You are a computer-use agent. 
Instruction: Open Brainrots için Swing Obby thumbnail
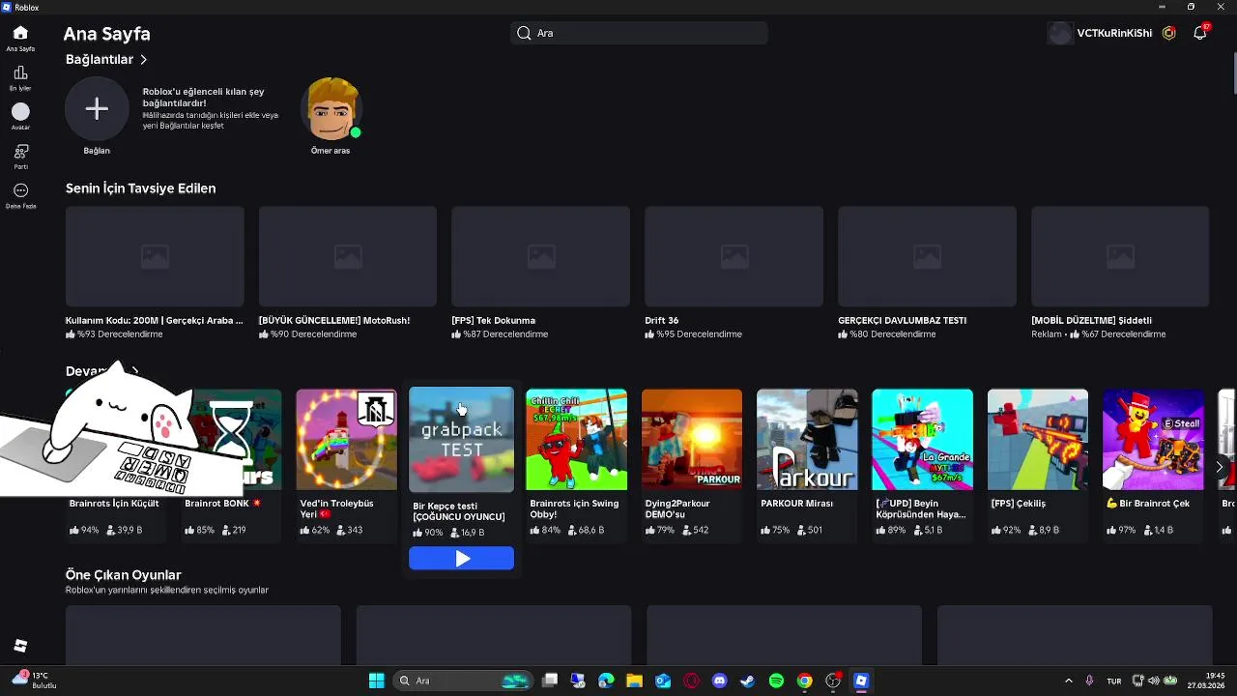point(576,440)
